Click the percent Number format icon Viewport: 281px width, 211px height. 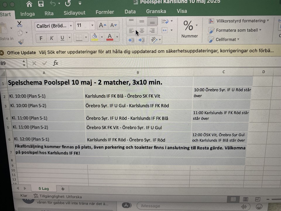pyautogui.click(x=189, y=26)
